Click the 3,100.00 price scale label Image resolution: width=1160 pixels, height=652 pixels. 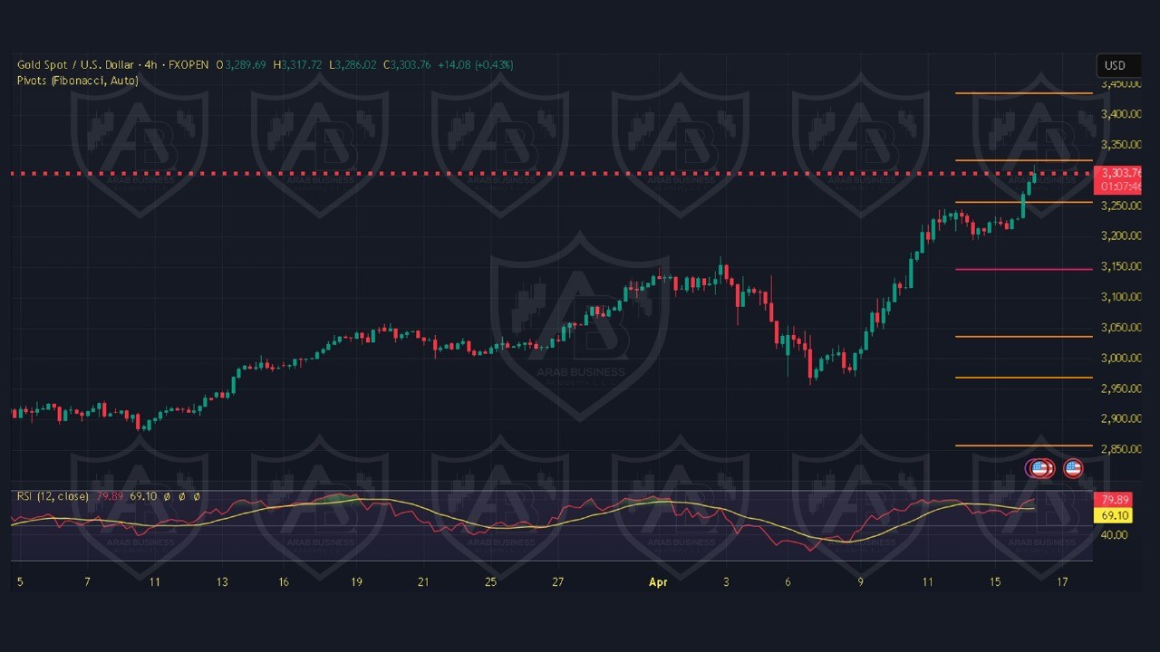coord(1119,297)
